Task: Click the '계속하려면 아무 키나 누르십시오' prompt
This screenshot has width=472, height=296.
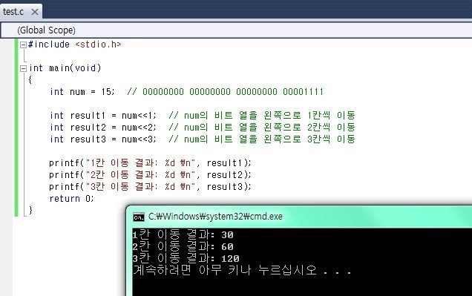Action: (242, 270)
